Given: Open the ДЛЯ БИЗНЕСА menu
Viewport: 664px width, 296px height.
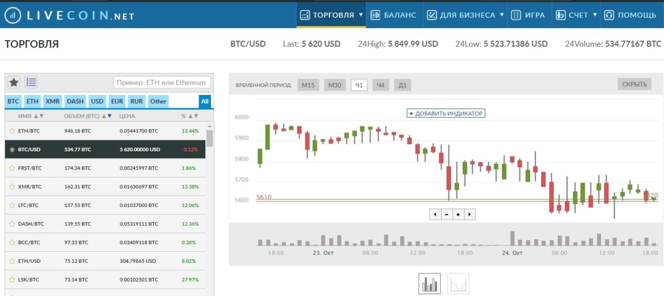Looking at the screenshot, I should click(x=465, y=15).
